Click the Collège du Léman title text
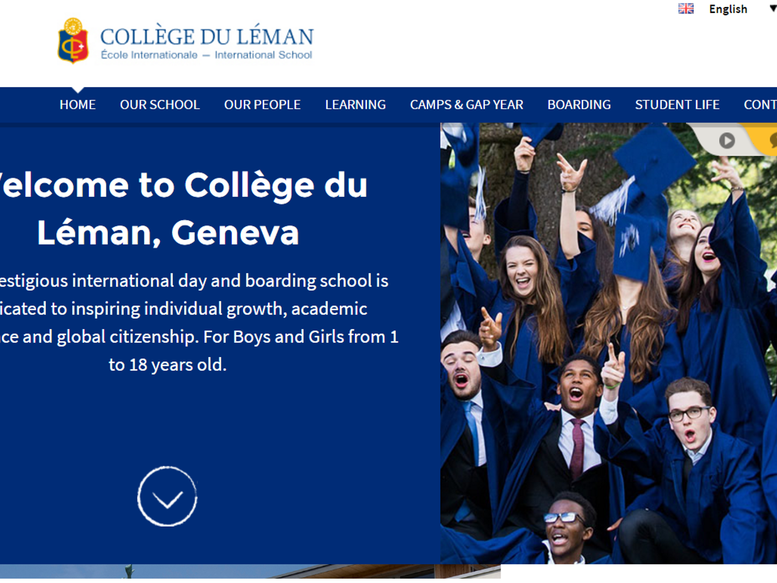Viewport: 777px width, 583px height. pyautogui.click(x=207, y=36)
